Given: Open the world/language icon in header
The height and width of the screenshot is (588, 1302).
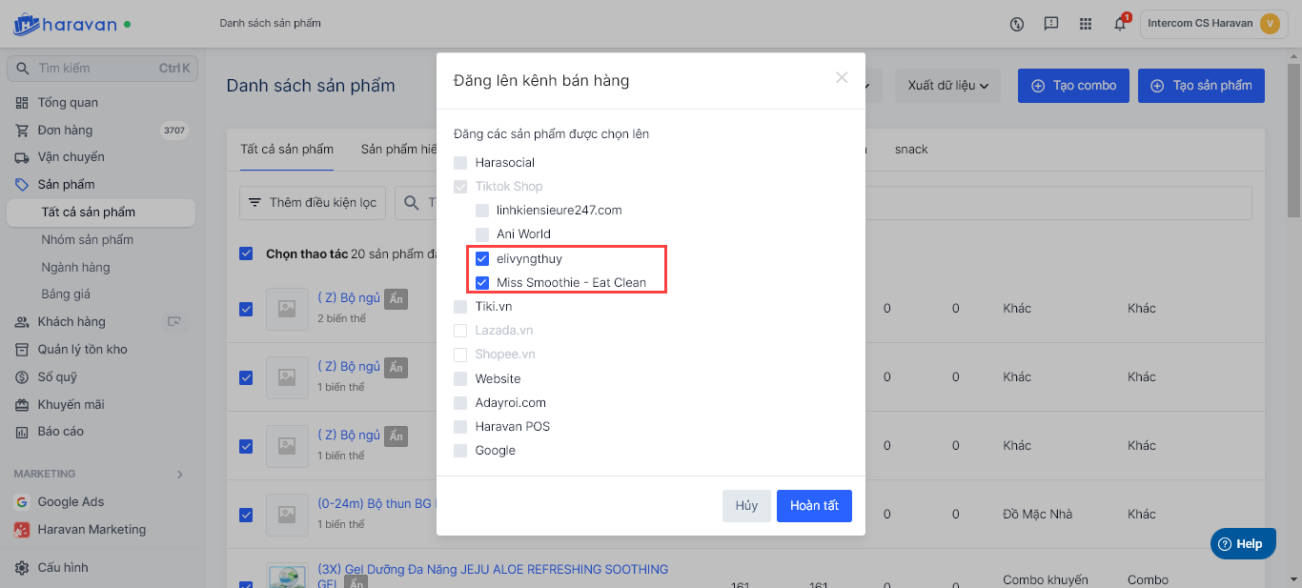Looking at the screenshot, I should (x=1017, y=24).
